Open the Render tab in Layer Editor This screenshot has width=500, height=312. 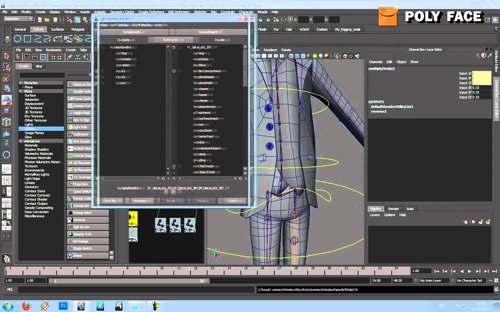393,209
